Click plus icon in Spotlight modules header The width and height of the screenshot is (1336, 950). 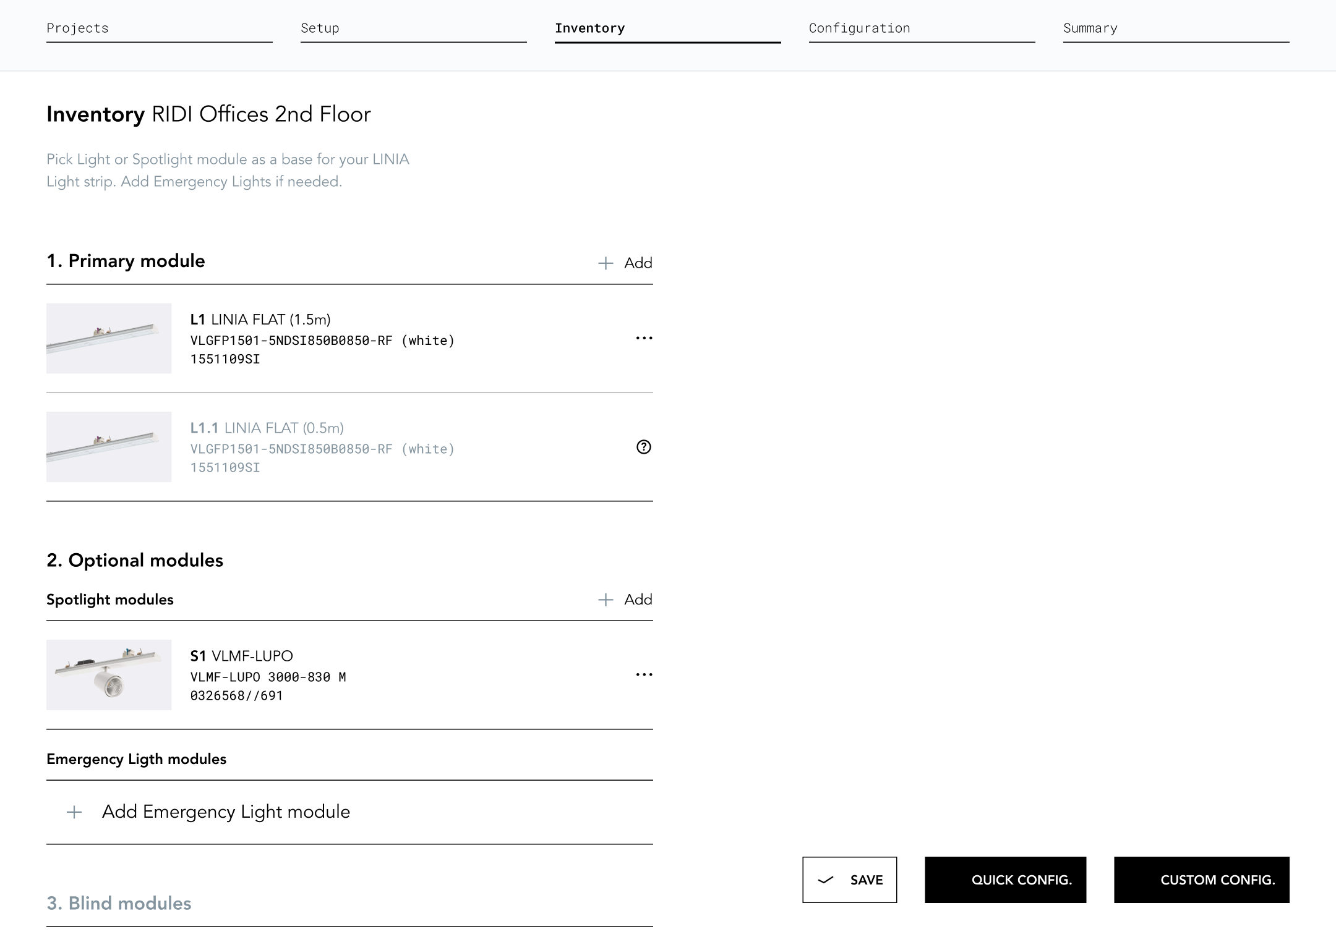(x=606, y=600)
